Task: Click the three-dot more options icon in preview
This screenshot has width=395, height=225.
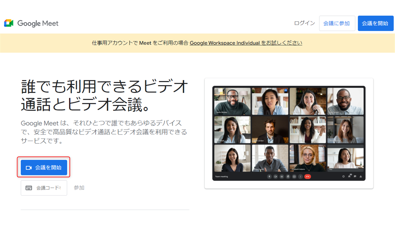Action: point(300,177)
